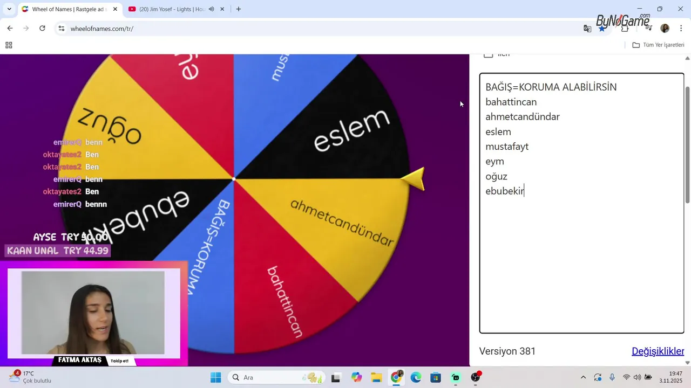Open Chrome profile avatar

pos(665,29)
